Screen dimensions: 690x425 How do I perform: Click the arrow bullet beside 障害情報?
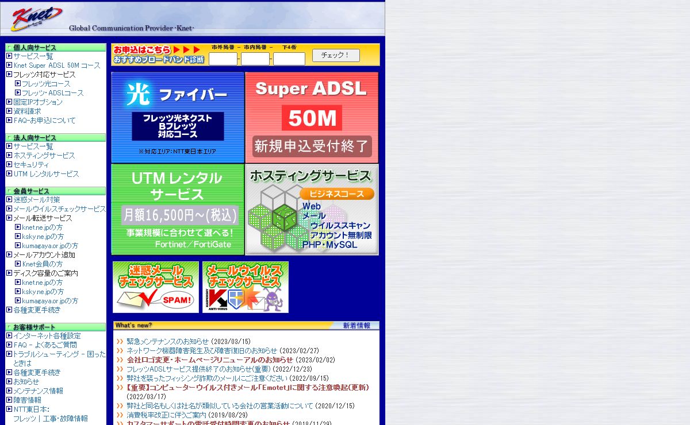click(x=9, y=400)
